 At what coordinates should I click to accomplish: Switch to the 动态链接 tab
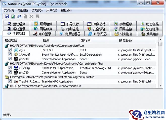pyautogui.click(x=150, y=24)
